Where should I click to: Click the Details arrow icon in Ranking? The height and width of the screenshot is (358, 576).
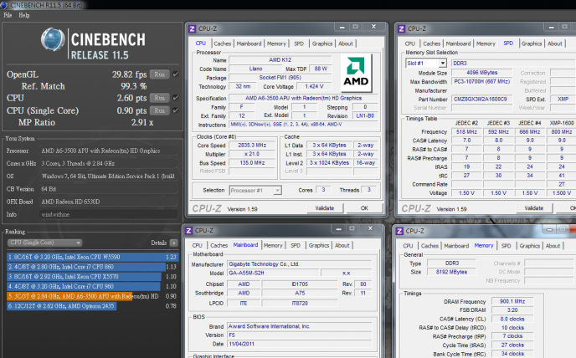(174, 243)
